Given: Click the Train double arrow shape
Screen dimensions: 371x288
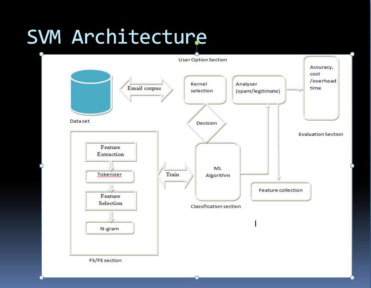Looking at the screenshot, I should 174,175.
